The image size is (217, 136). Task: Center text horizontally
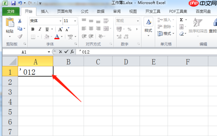(91, 28)
